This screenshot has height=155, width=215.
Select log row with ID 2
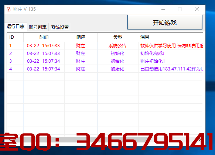click(x=105, y=53)
